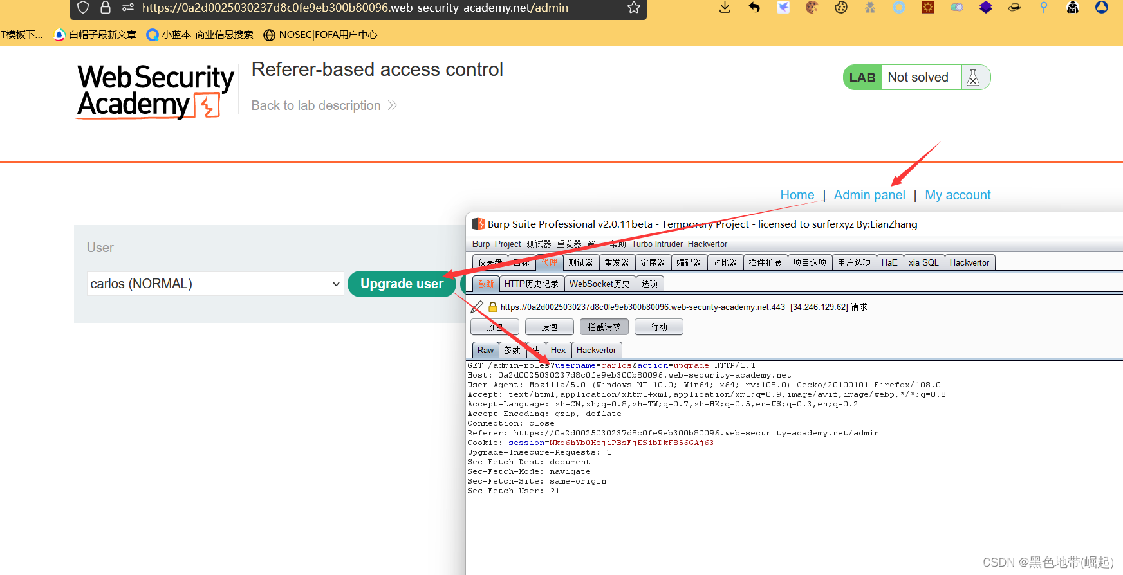
Task: Click the site padlock security icon
Action: (x=106, y=8)
